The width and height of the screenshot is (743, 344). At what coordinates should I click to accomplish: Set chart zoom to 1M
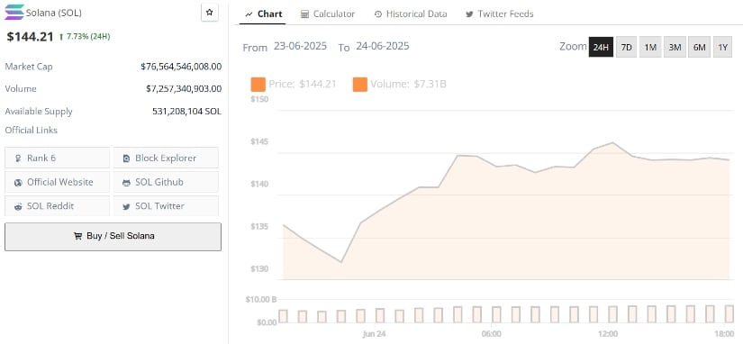pos(650,47)
